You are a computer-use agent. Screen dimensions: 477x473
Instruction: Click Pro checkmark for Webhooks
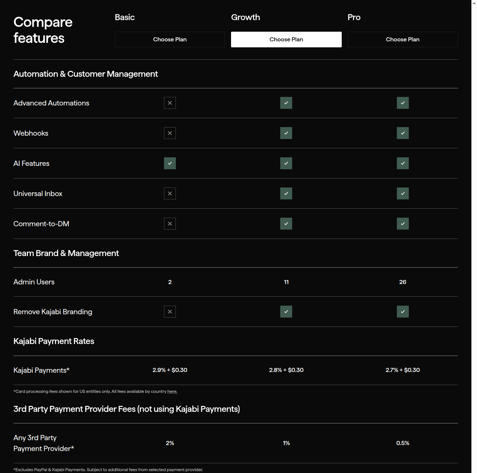click(x=403, y=133)
